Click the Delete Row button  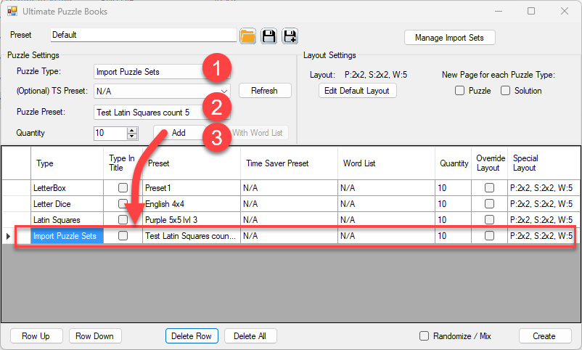[193, 336]
